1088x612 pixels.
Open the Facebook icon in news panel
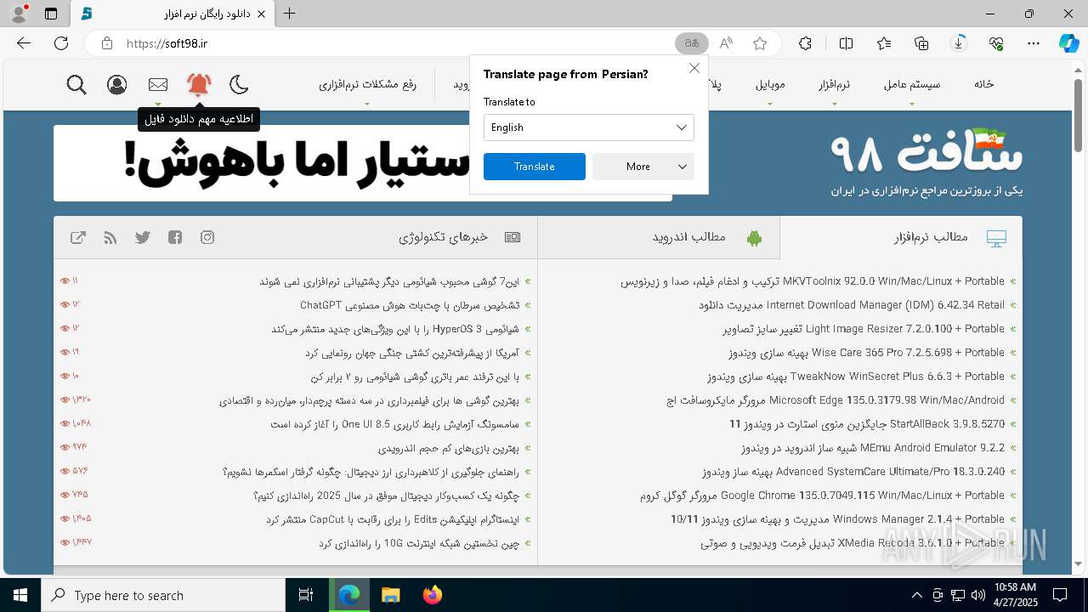point(175,237)
